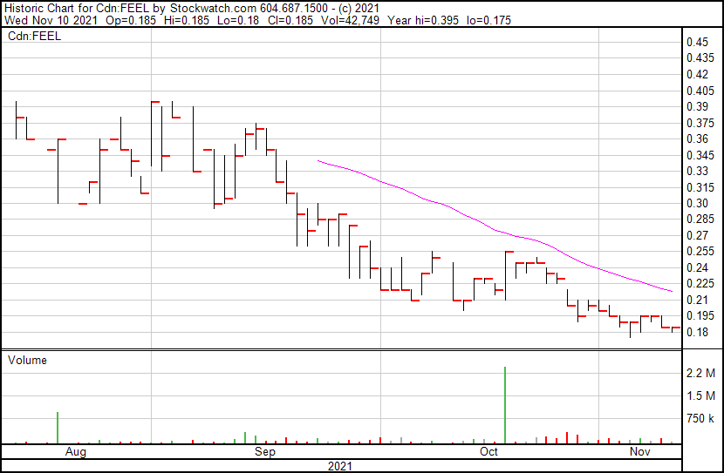Click the 2021 year label on time axis
Viewport: 724px width, 473px height.
[x=340, y=466]
